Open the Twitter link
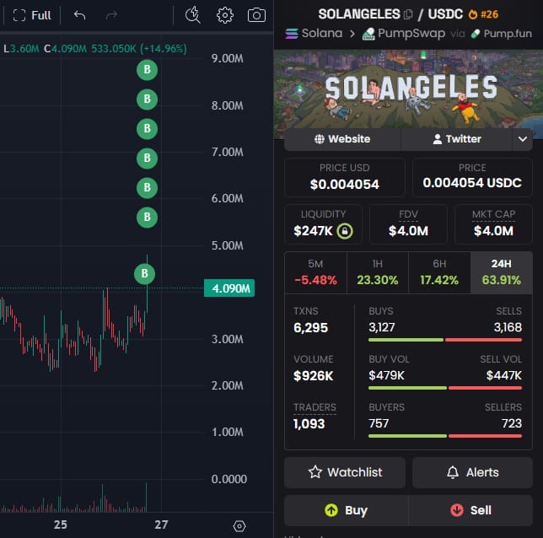The height and width of the screenshot is (538, 543). [x=456, y=139]
